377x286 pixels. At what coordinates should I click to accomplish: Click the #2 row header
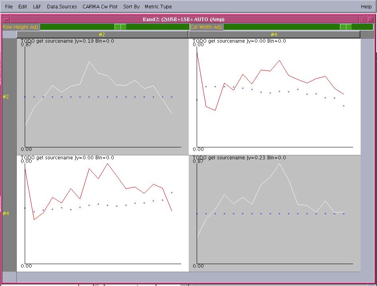coord(10,96)
